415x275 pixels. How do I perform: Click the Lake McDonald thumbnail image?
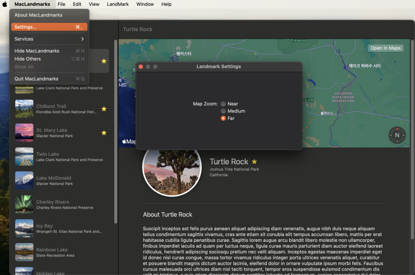(24, 181)
